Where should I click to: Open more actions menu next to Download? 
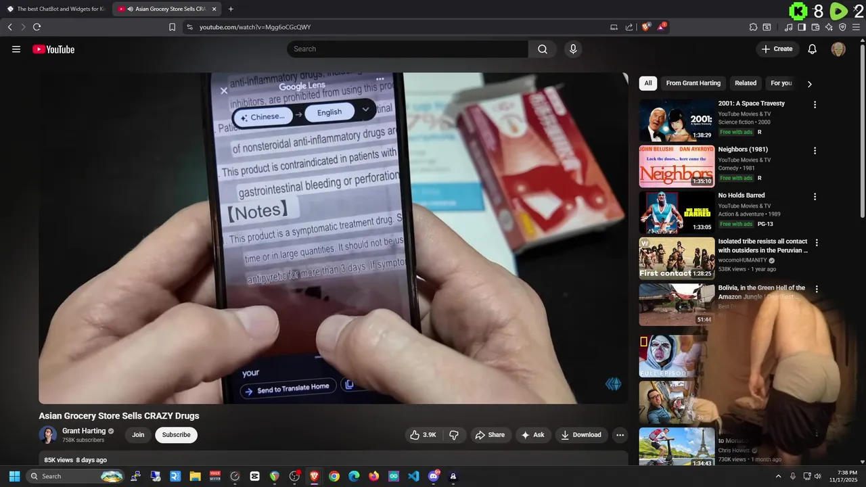620,435
